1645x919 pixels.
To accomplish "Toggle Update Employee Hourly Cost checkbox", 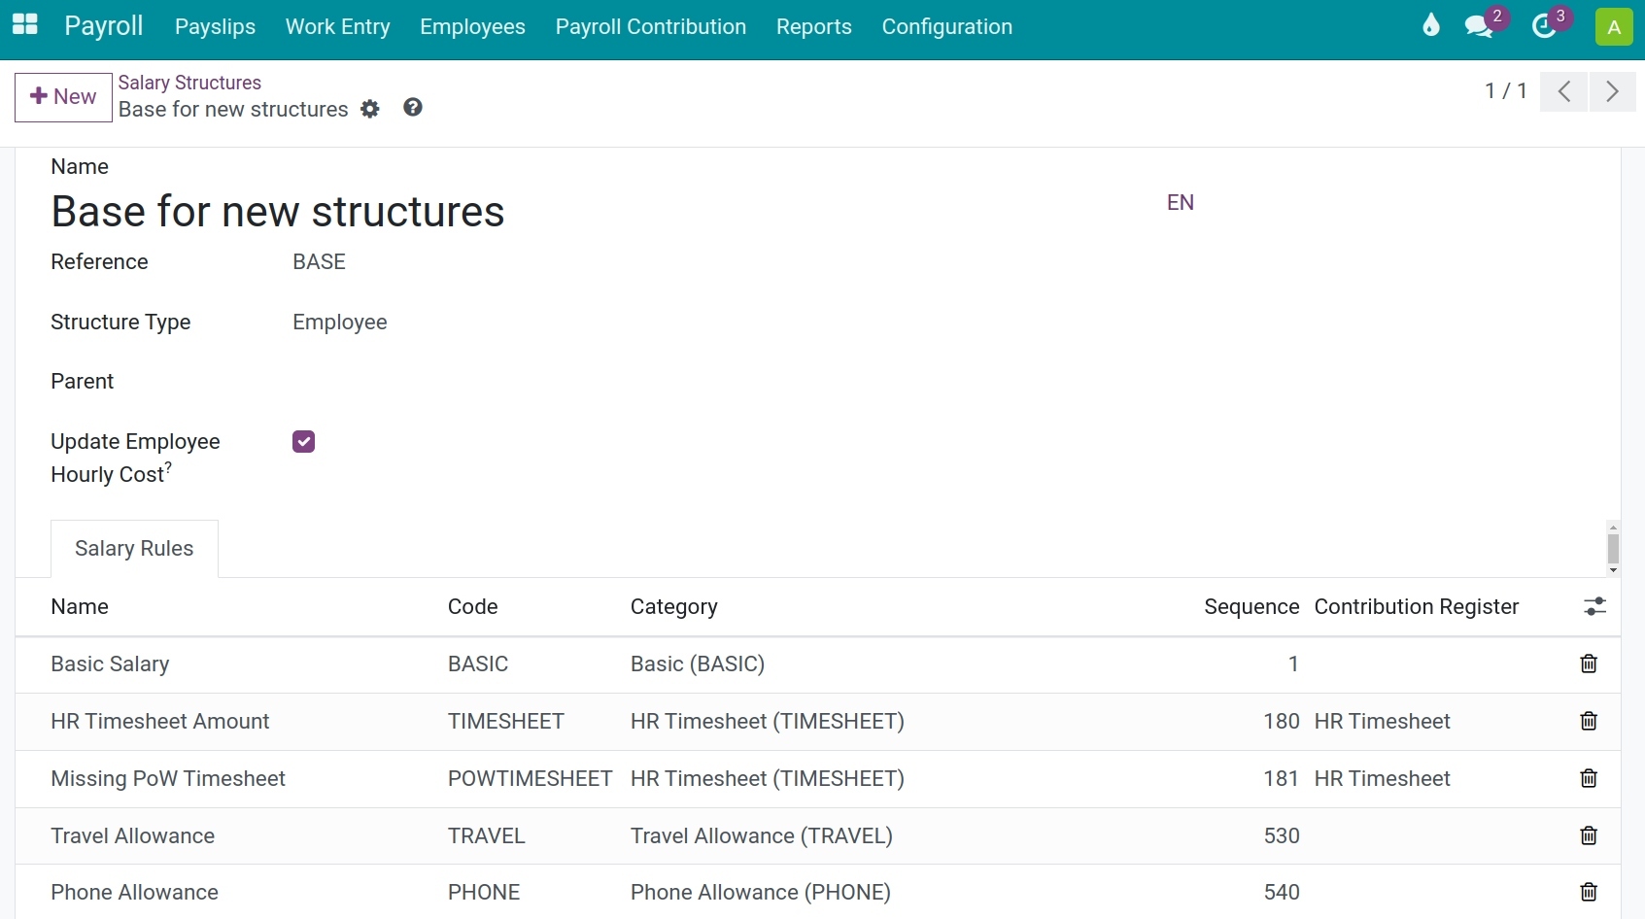I will pos(303,442).
